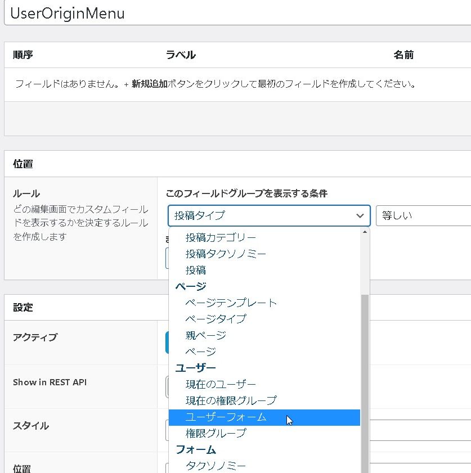Choose 親ページ from the list

206,335
